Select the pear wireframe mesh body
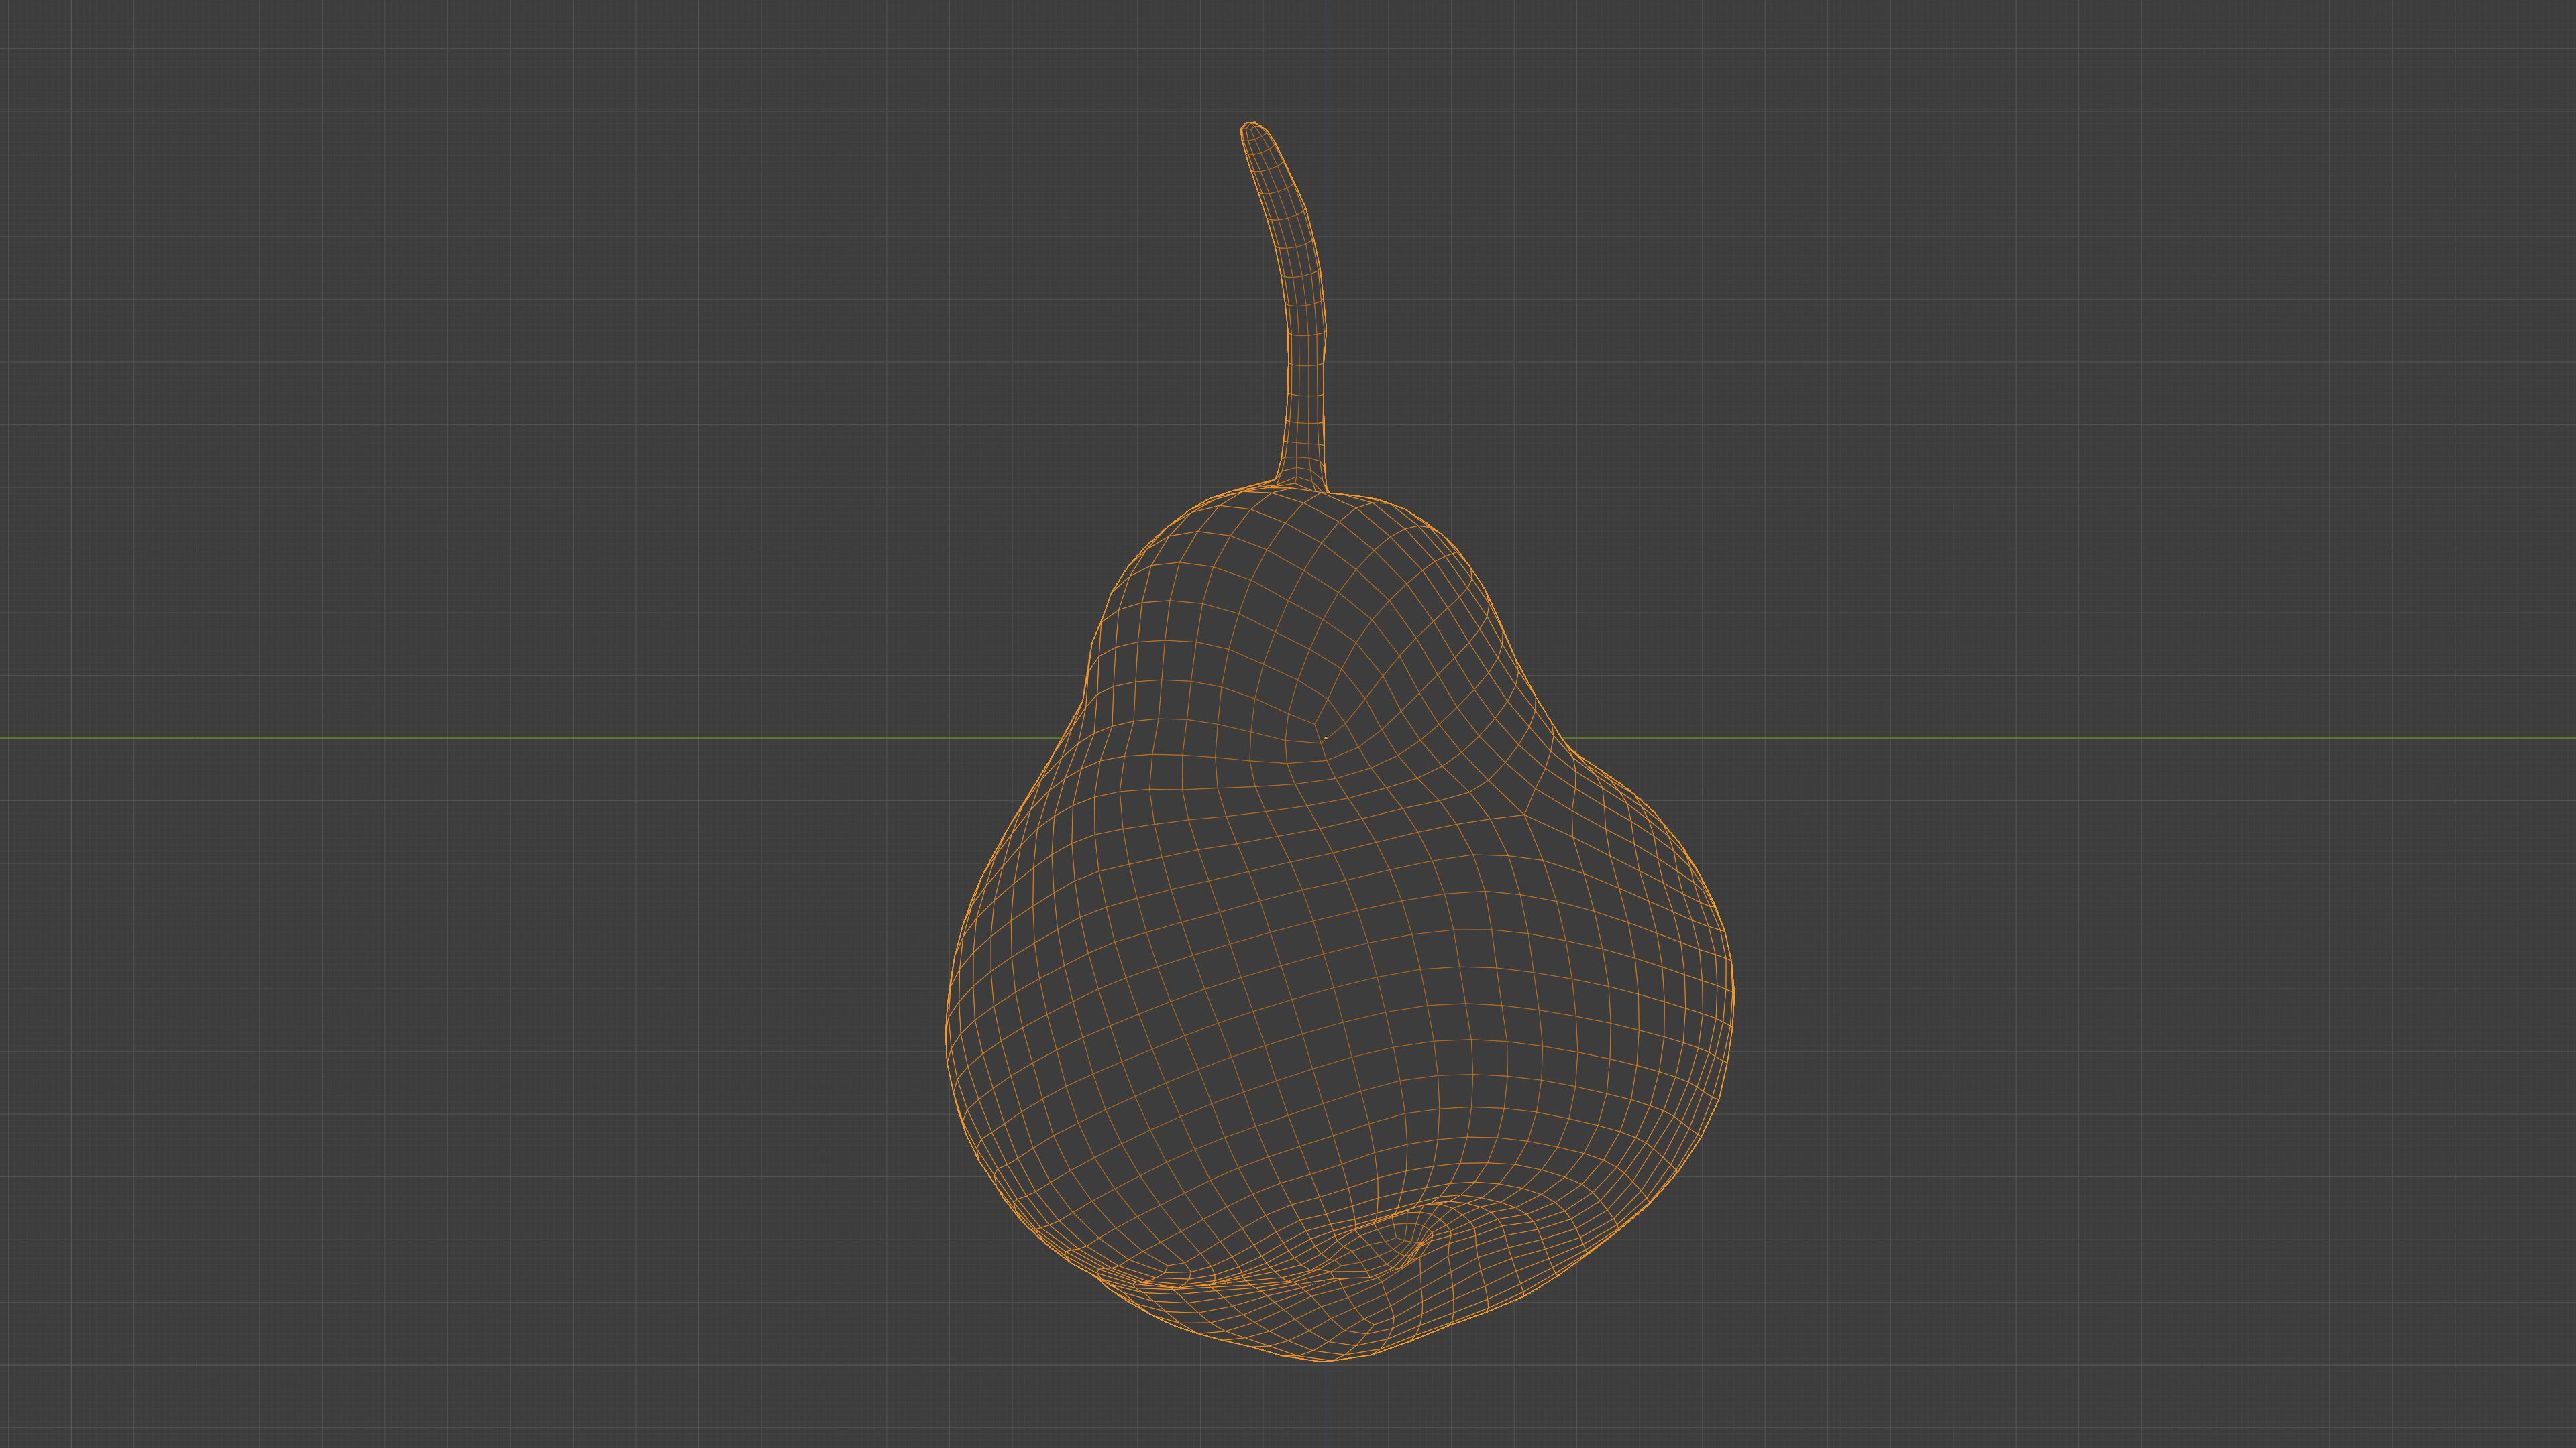This screenshot has height=1448, width=2576. (x=1340, y=924)
